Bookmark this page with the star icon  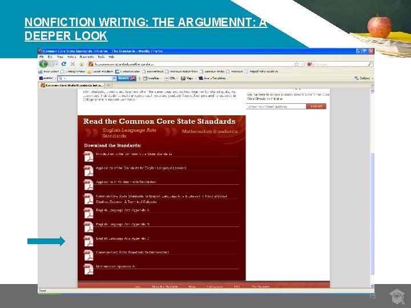(296, 64)
